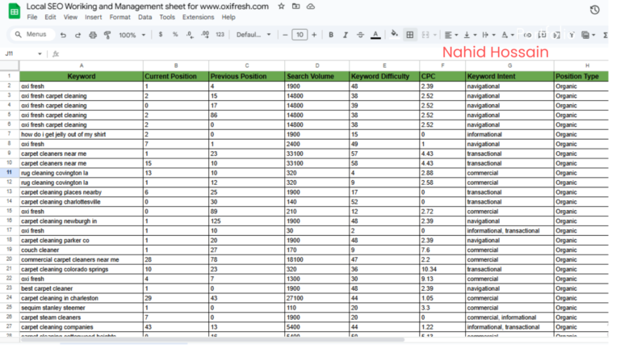Open the name box dropdown arrow
The width and height of the screenshot is (620, 349).
pyautogui.click(x=40, y=54)
